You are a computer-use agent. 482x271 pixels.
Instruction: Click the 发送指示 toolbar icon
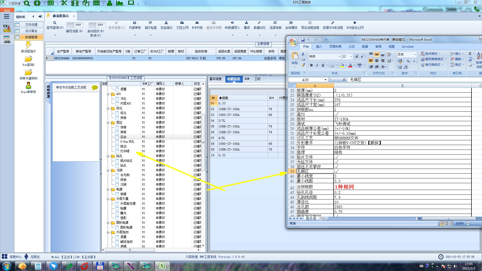[x=166, y=23]
